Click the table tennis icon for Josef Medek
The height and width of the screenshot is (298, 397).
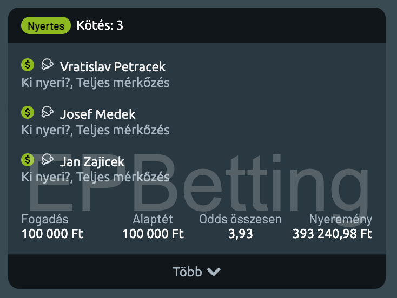pos(48,112)
